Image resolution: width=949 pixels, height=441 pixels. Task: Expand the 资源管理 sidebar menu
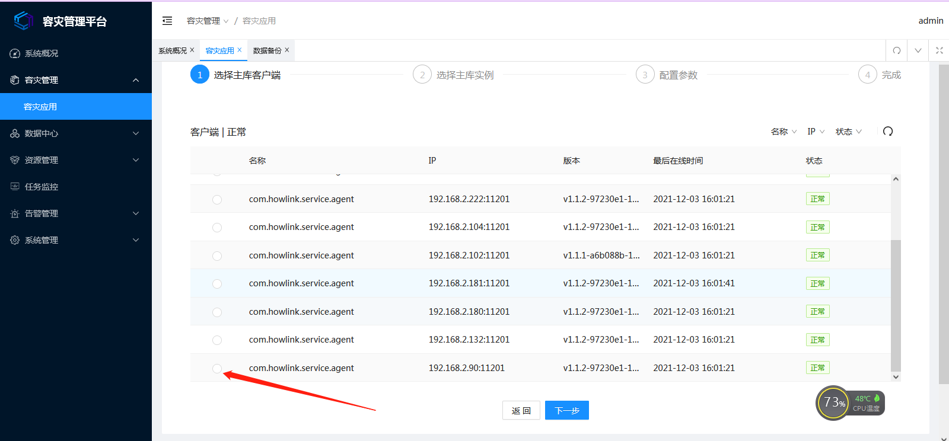pyautogui.click(x=136, y=160)
